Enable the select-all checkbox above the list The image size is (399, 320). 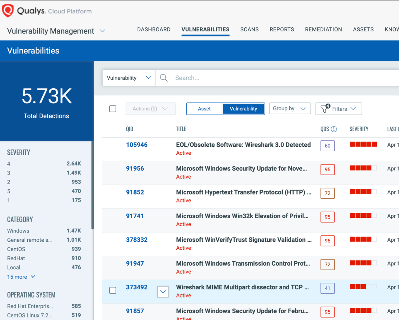pyautogui.click(x=113, y=109)
